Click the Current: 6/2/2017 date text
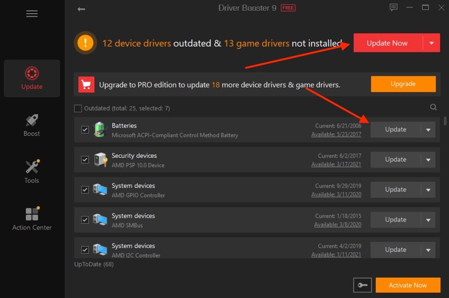Screen dimensions: 449x298 click(x=340, y=156)
